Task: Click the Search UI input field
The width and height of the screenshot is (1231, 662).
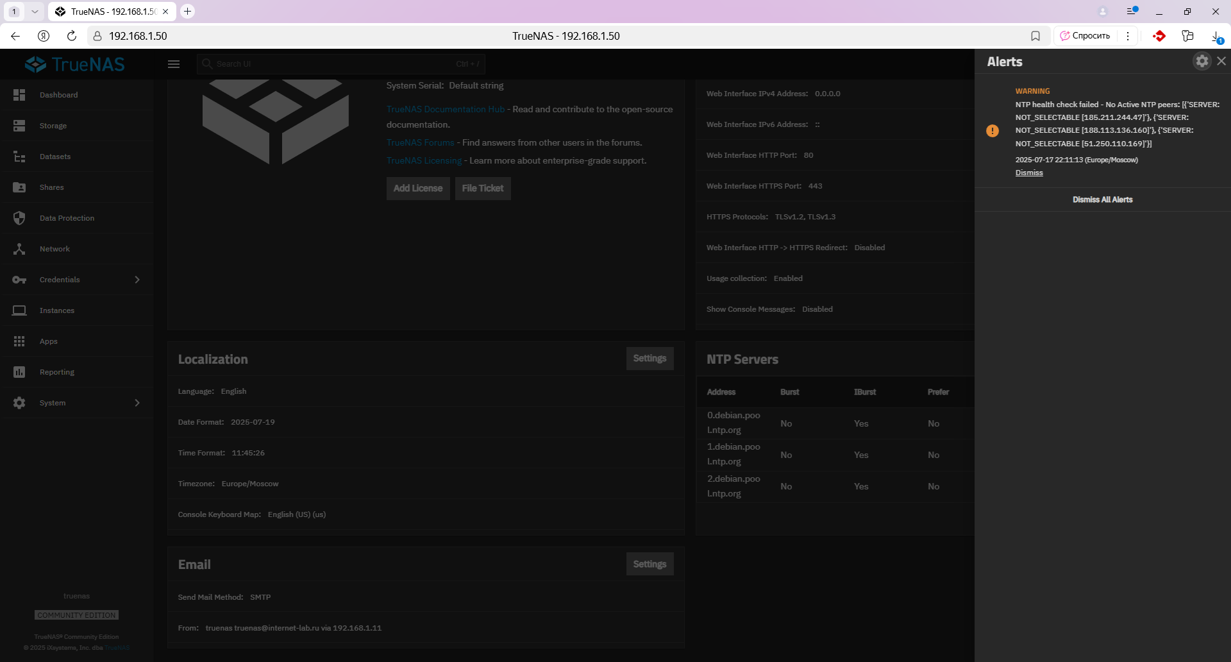Action: pos(341,64)
